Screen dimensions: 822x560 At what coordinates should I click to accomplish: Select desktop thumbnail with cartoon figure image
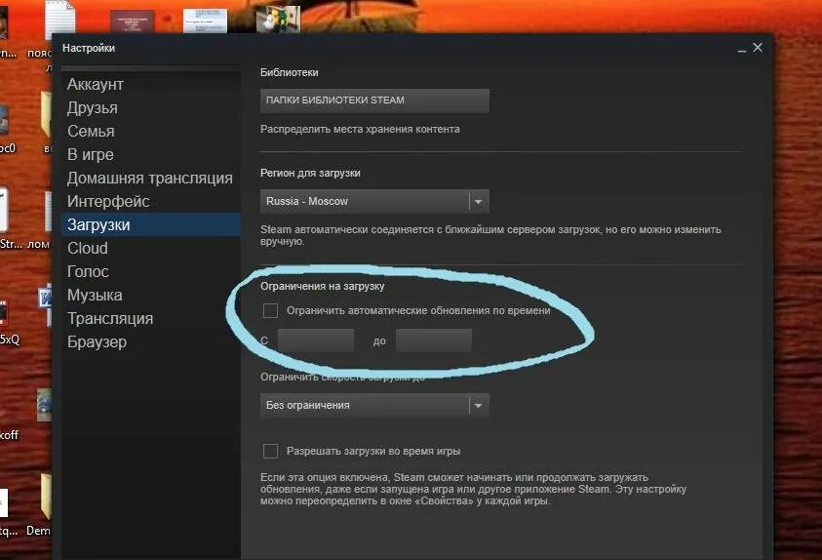(278, 19)
